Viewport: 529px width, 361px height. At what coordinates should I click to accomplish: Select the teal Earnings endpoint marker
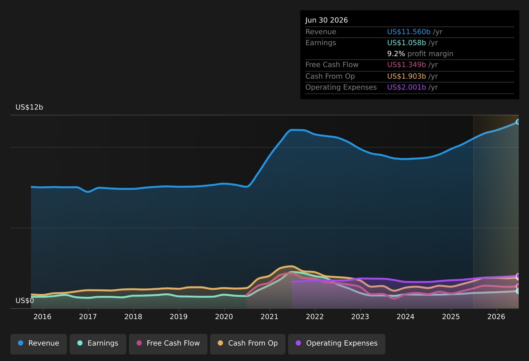tap(518, 291)
